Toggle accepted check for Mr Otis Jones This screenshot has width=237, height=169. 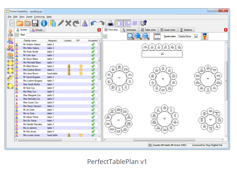pos(93,132)
